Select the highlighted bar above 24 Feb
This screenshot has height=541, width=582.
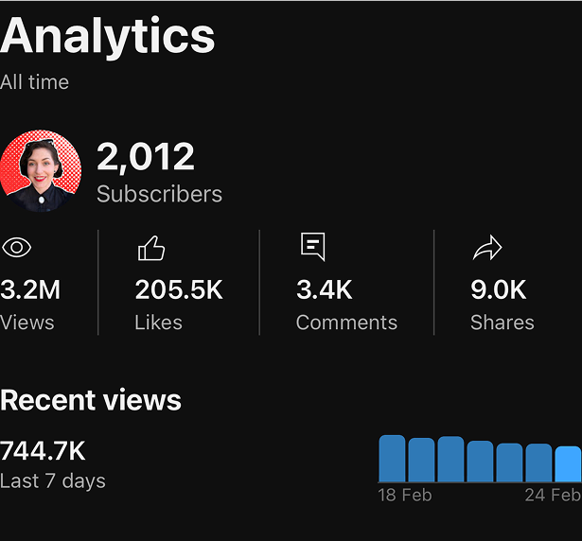click(568, 464)
